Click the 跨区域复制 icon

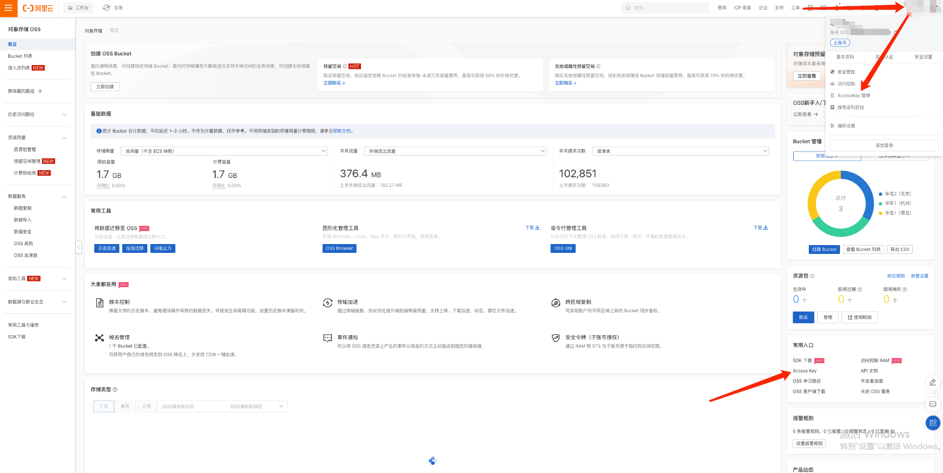556,303
